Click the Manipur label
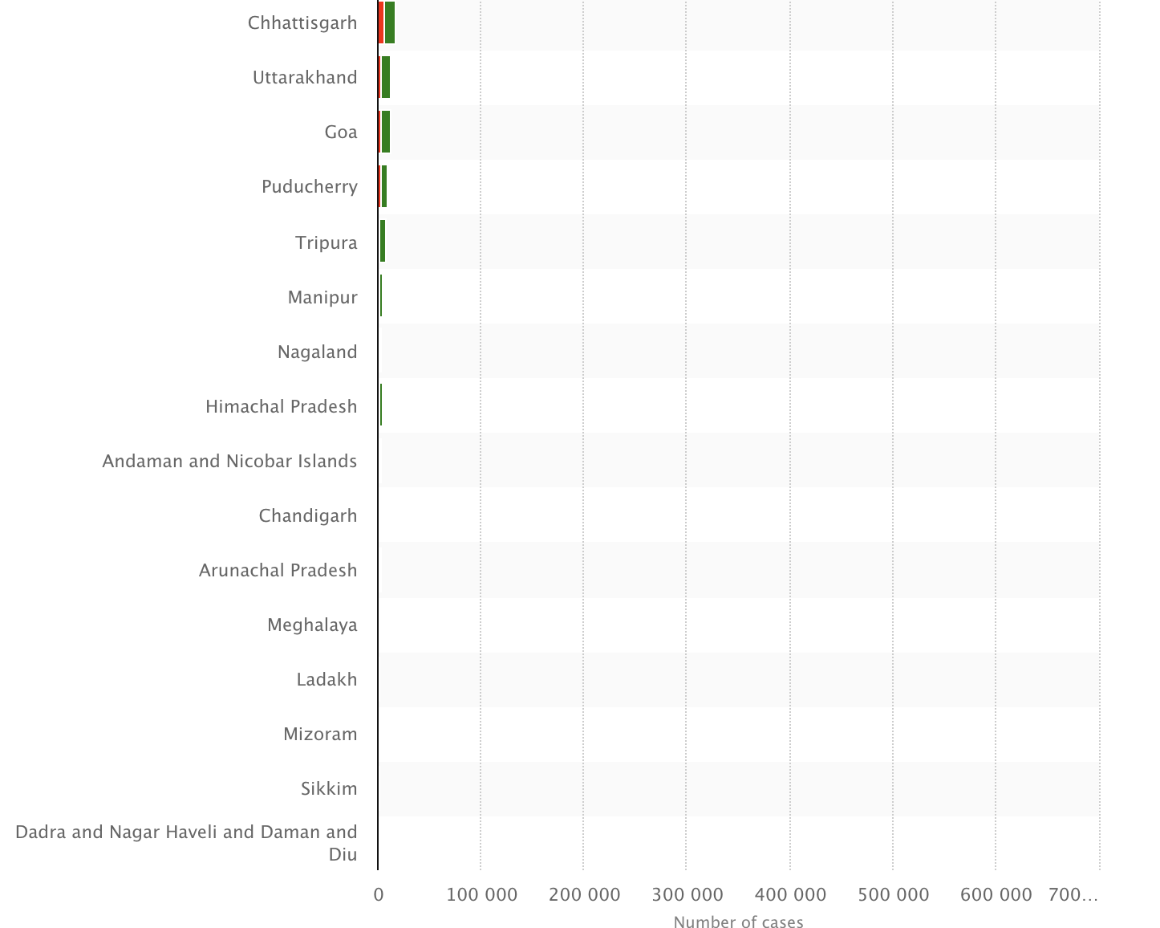The image size is (1160, 928). (322, 297)
